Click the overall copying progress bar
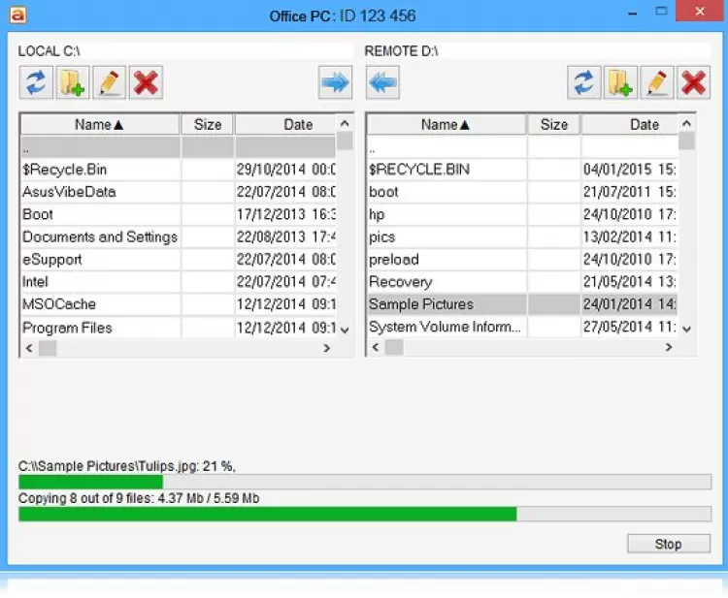728x598 pixels. click(365, 514)
